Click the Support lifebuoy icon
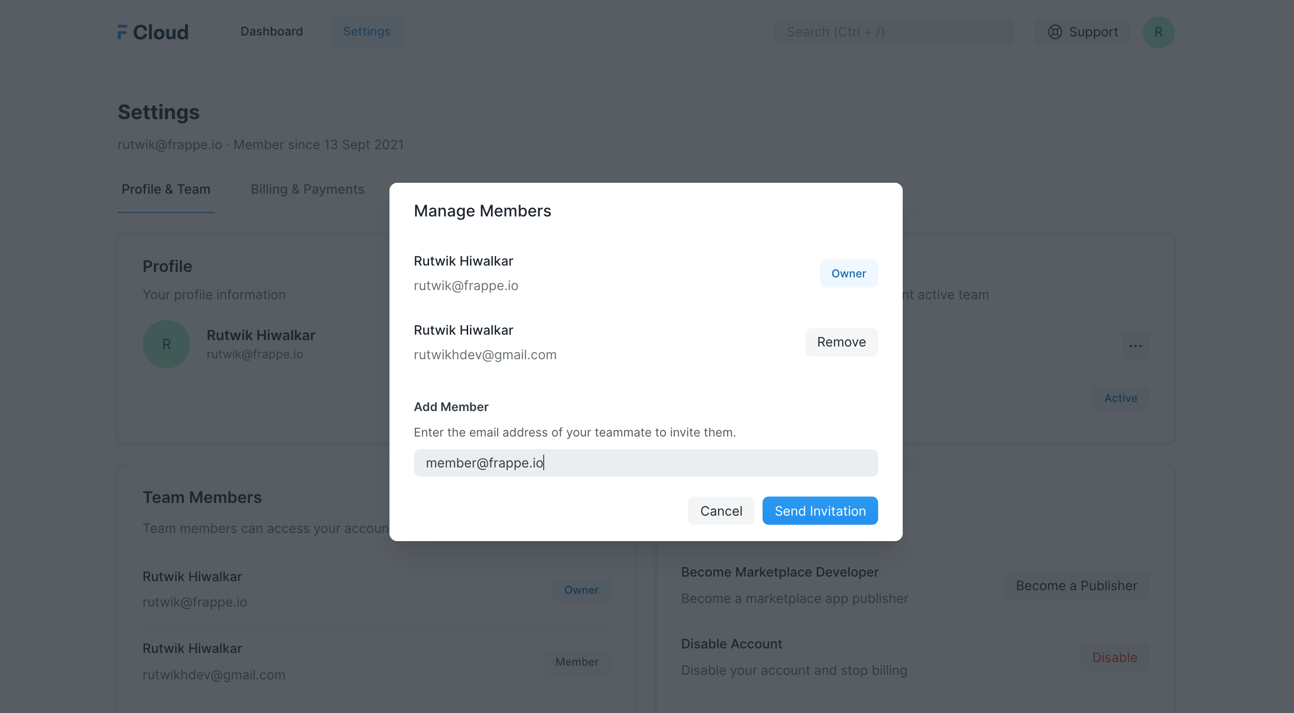 coord(1054,32)
